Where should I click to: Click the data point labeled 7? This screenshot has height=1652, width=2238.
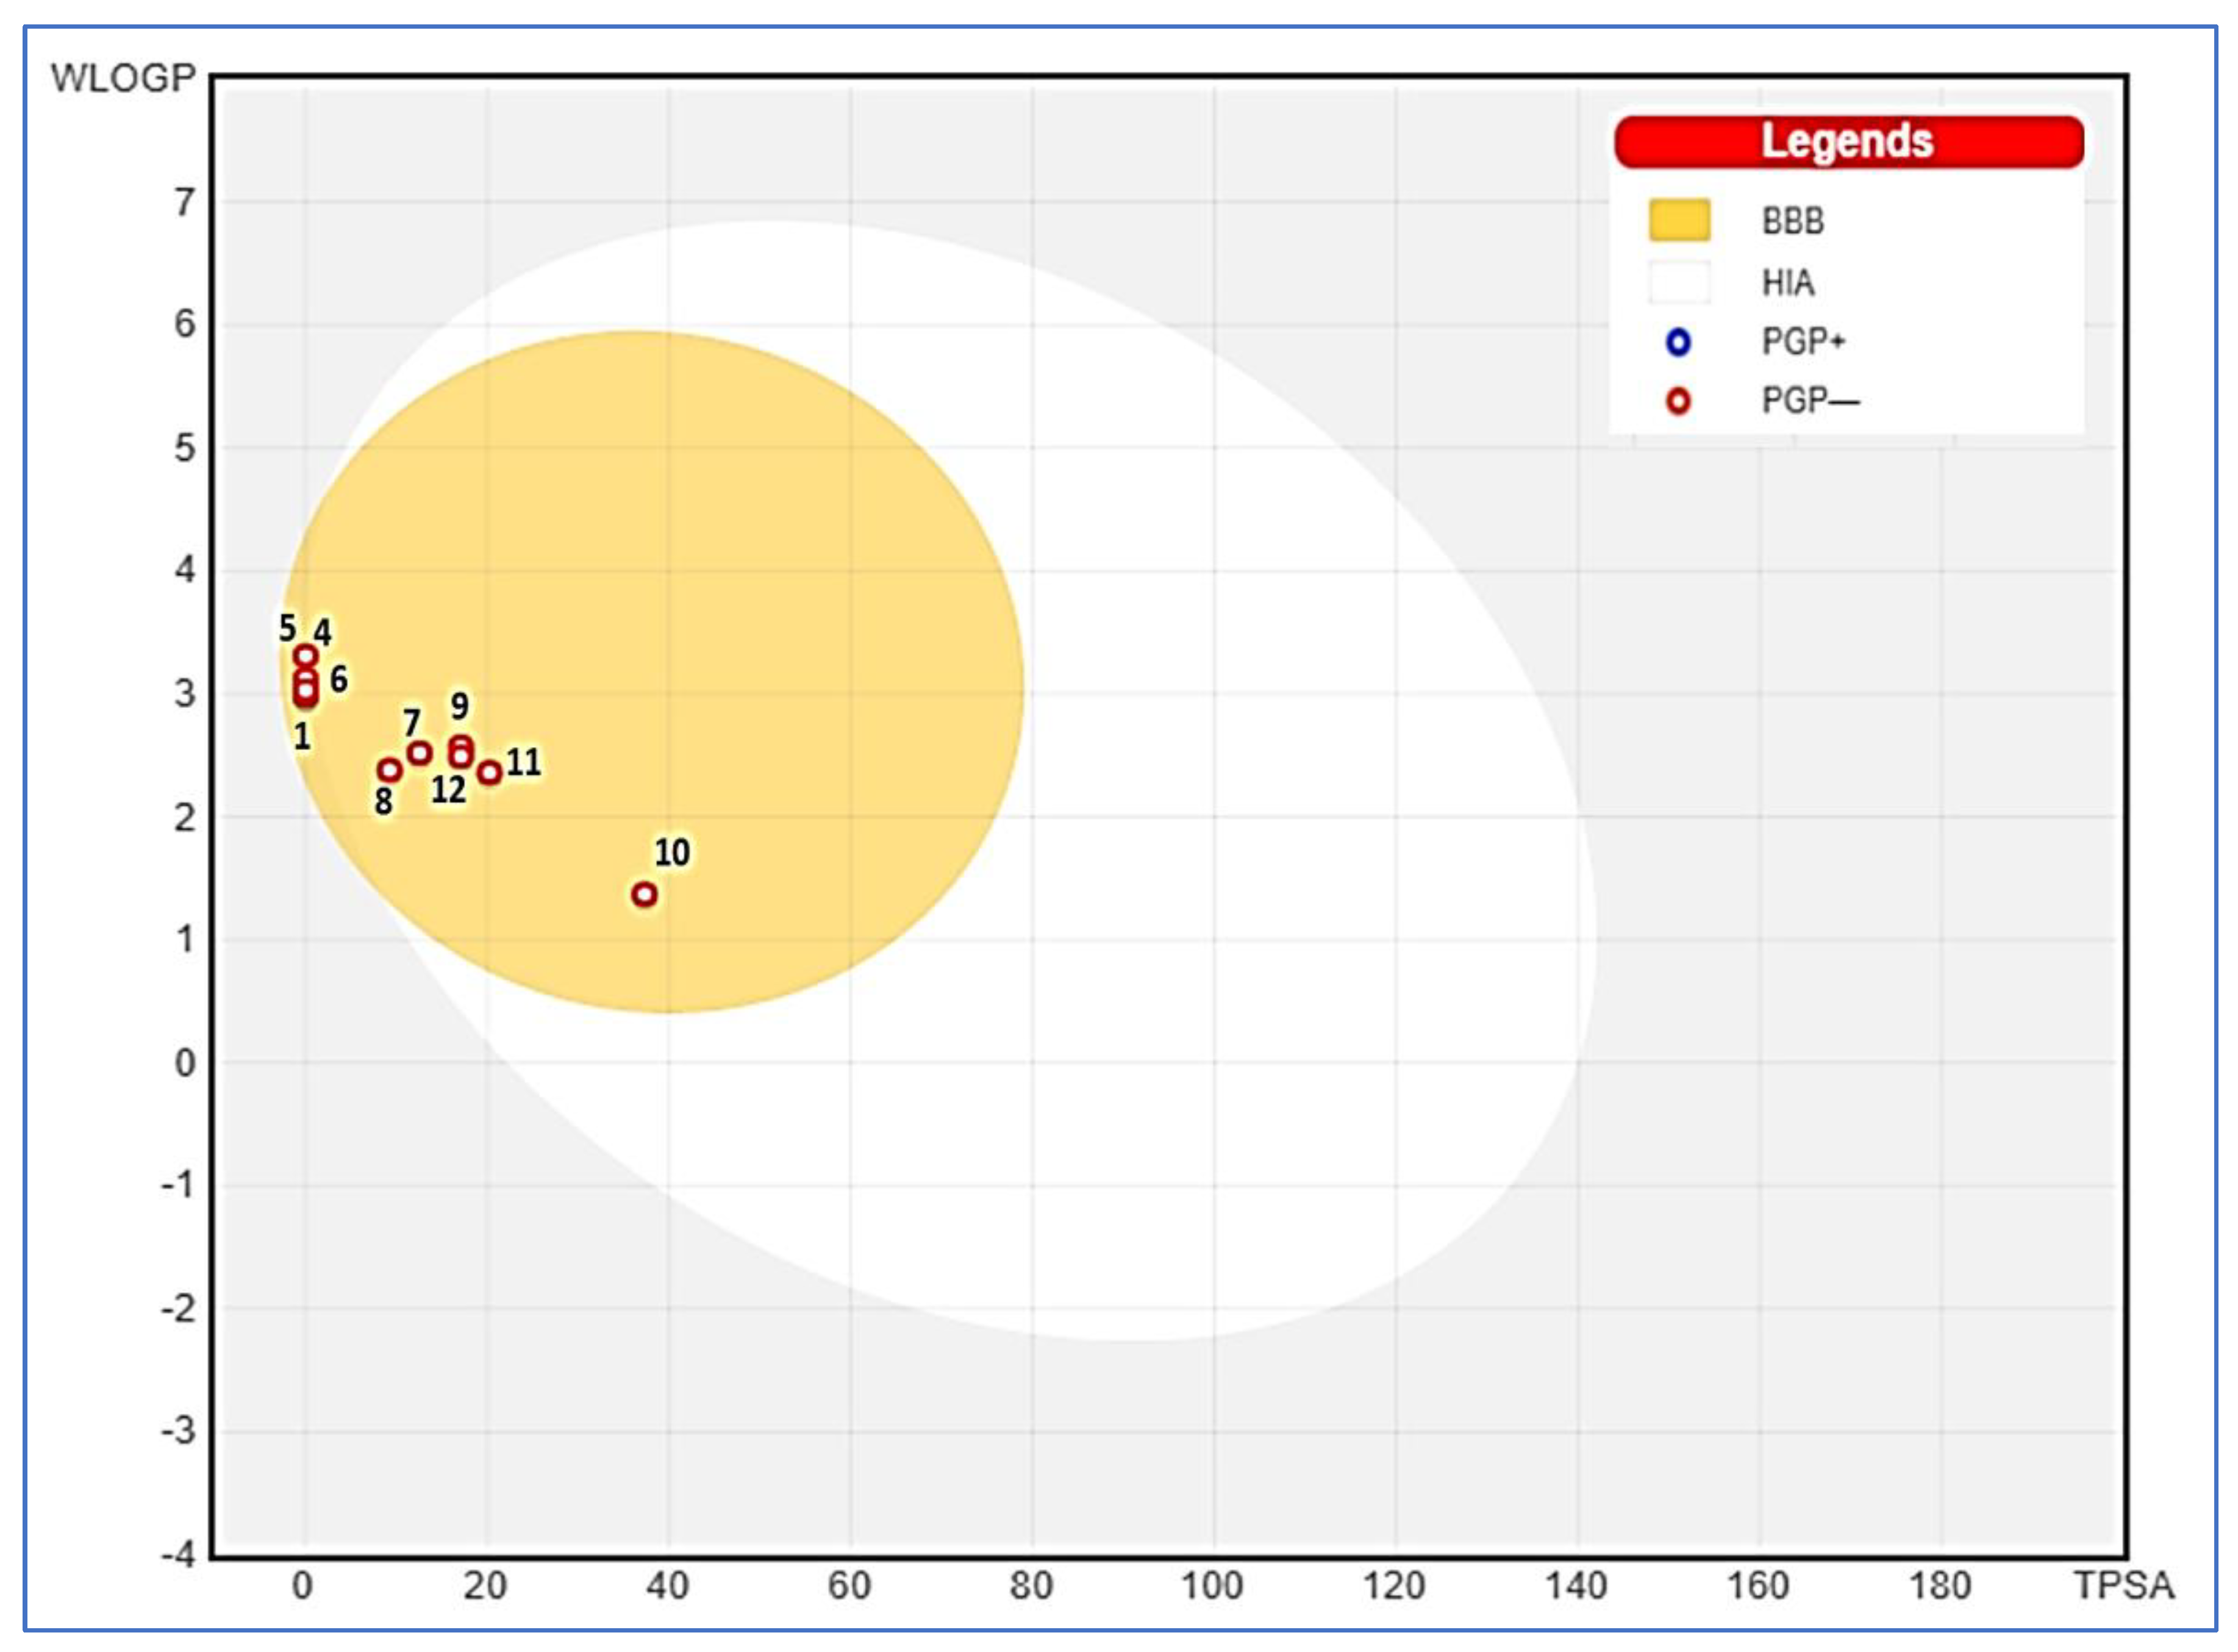coord(420,752)
